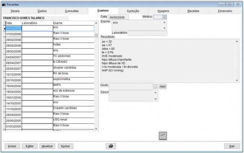Click the pencil signature icon button
The width and height of the screenshot is (244, 153).
pyautogui.click(x=163, y=136)
